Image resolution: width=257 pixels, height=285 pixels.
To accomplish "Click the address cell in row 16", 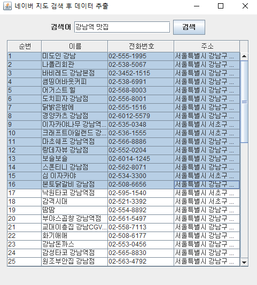I will pos(207,184).
